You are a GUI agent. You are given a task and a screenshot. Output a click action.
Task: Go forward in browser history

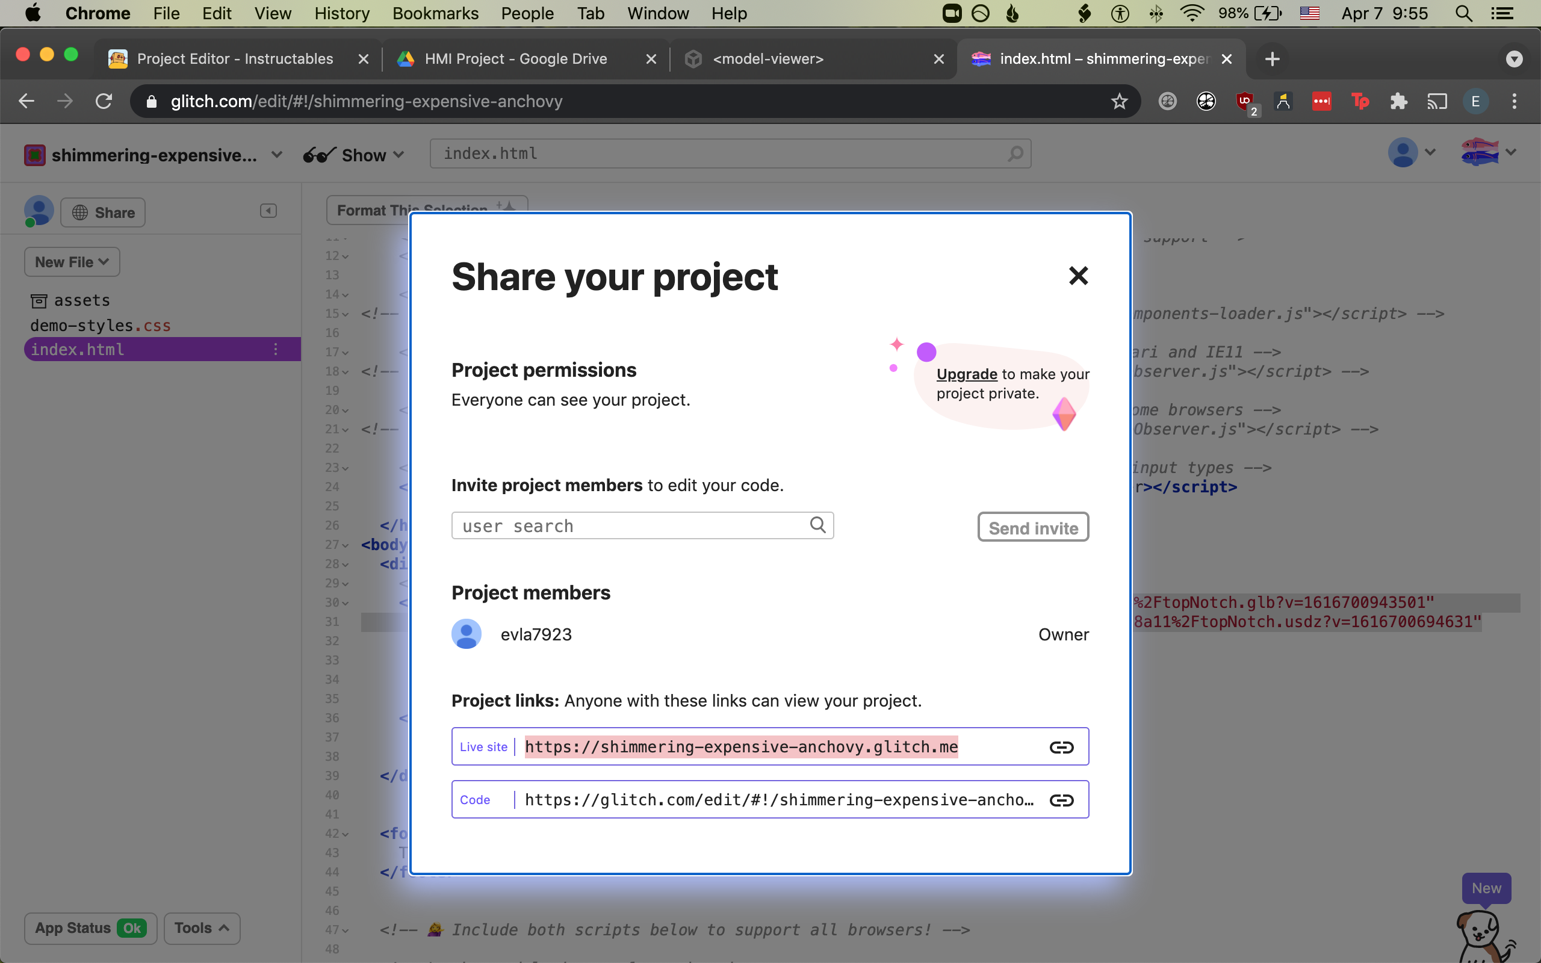(65, 101)
